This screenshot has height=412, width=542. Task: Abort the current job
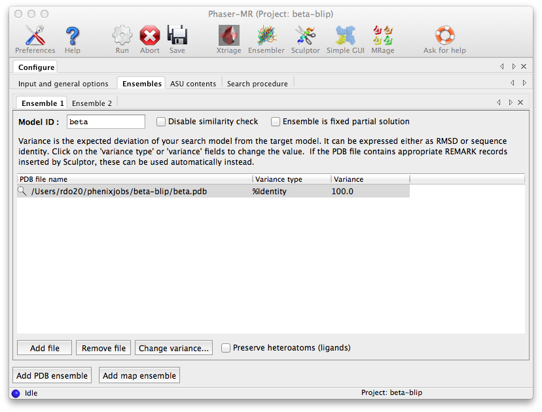149,34
